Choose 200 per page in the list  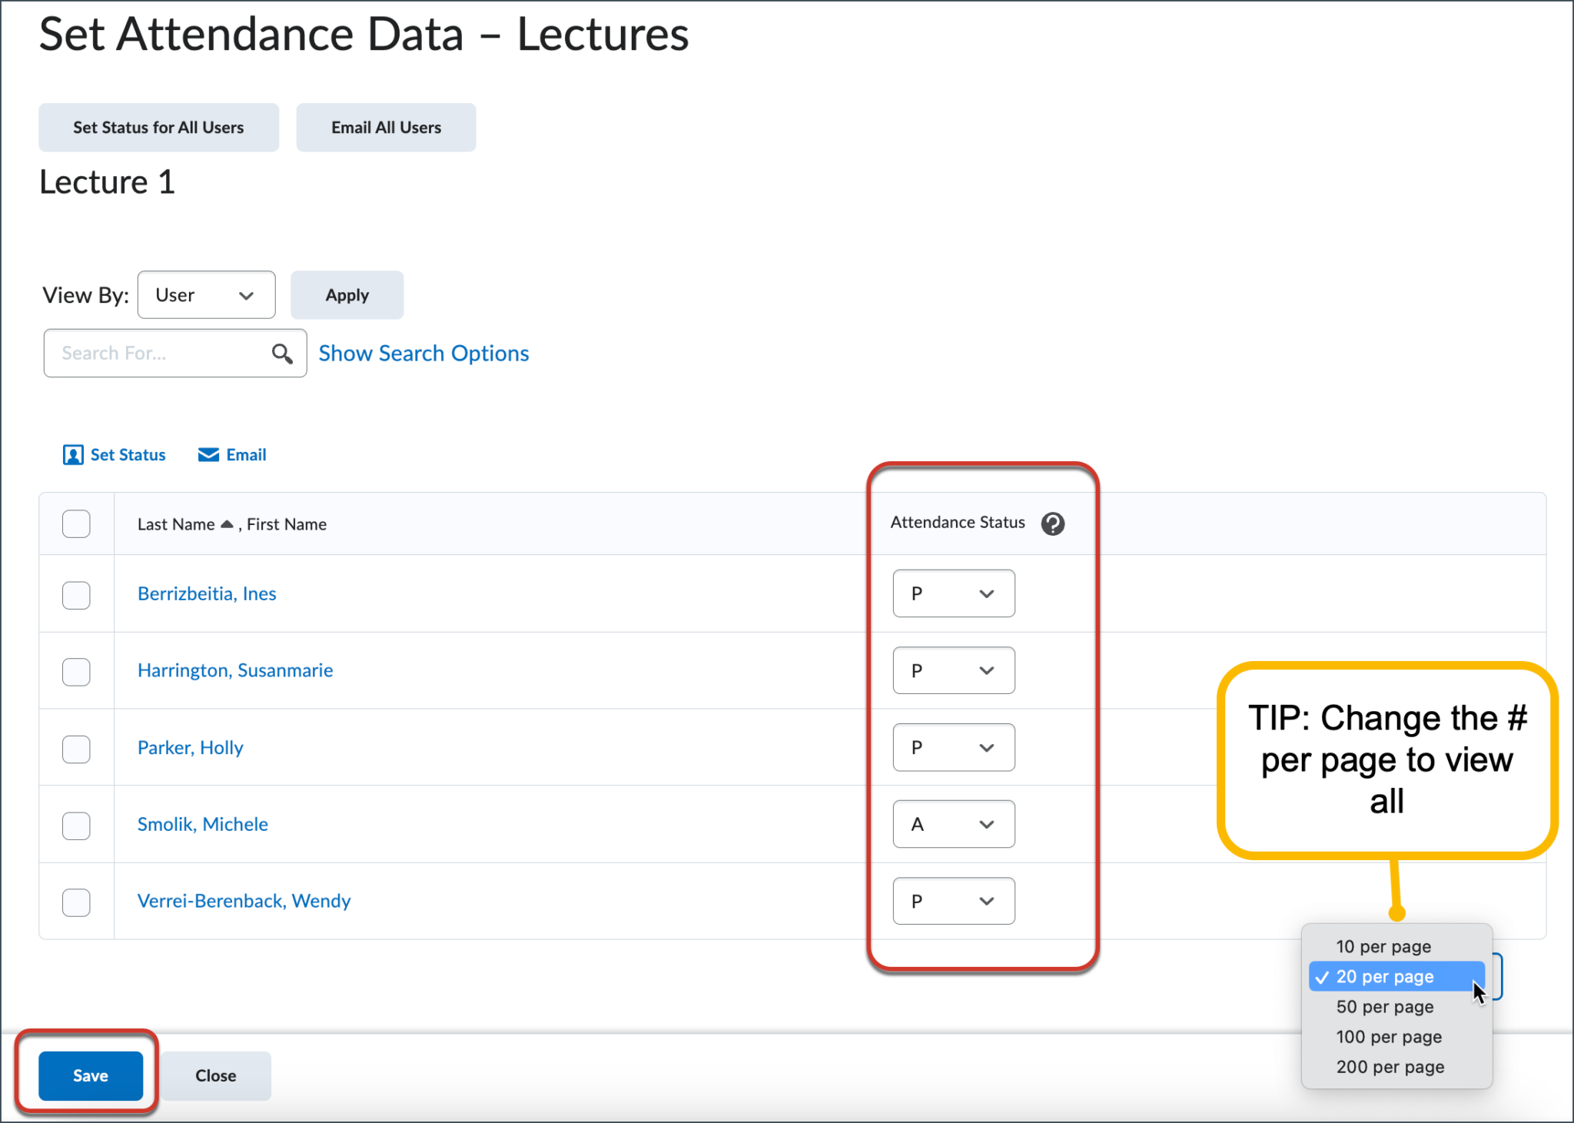tap(1390, 1067)
